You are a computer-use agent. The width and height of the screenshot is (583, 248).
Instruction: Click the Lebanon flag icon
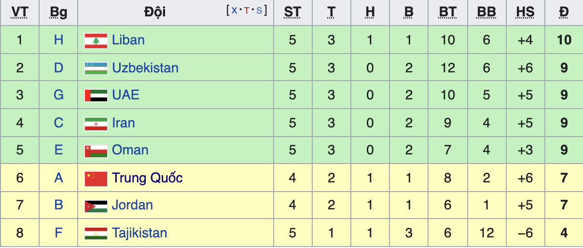(96, 41)
